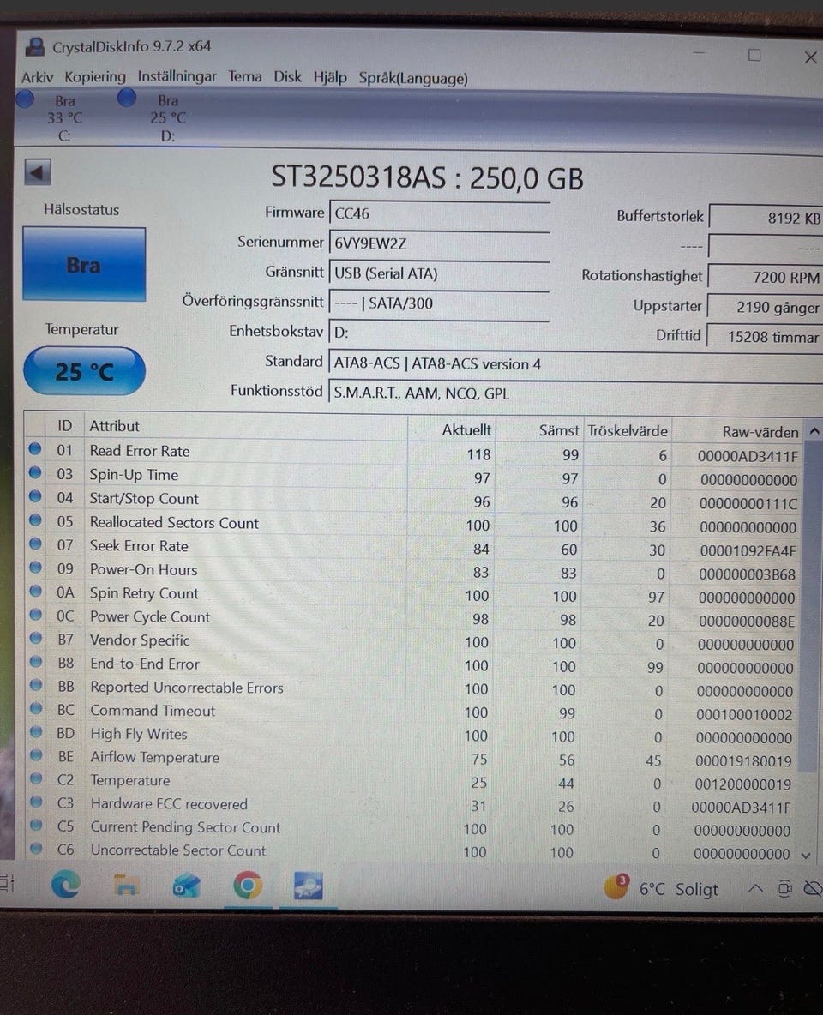Screen dimensions: 823x1015
Task: Open Microsoft Edge from the taskbar
Action: (66, 884)
